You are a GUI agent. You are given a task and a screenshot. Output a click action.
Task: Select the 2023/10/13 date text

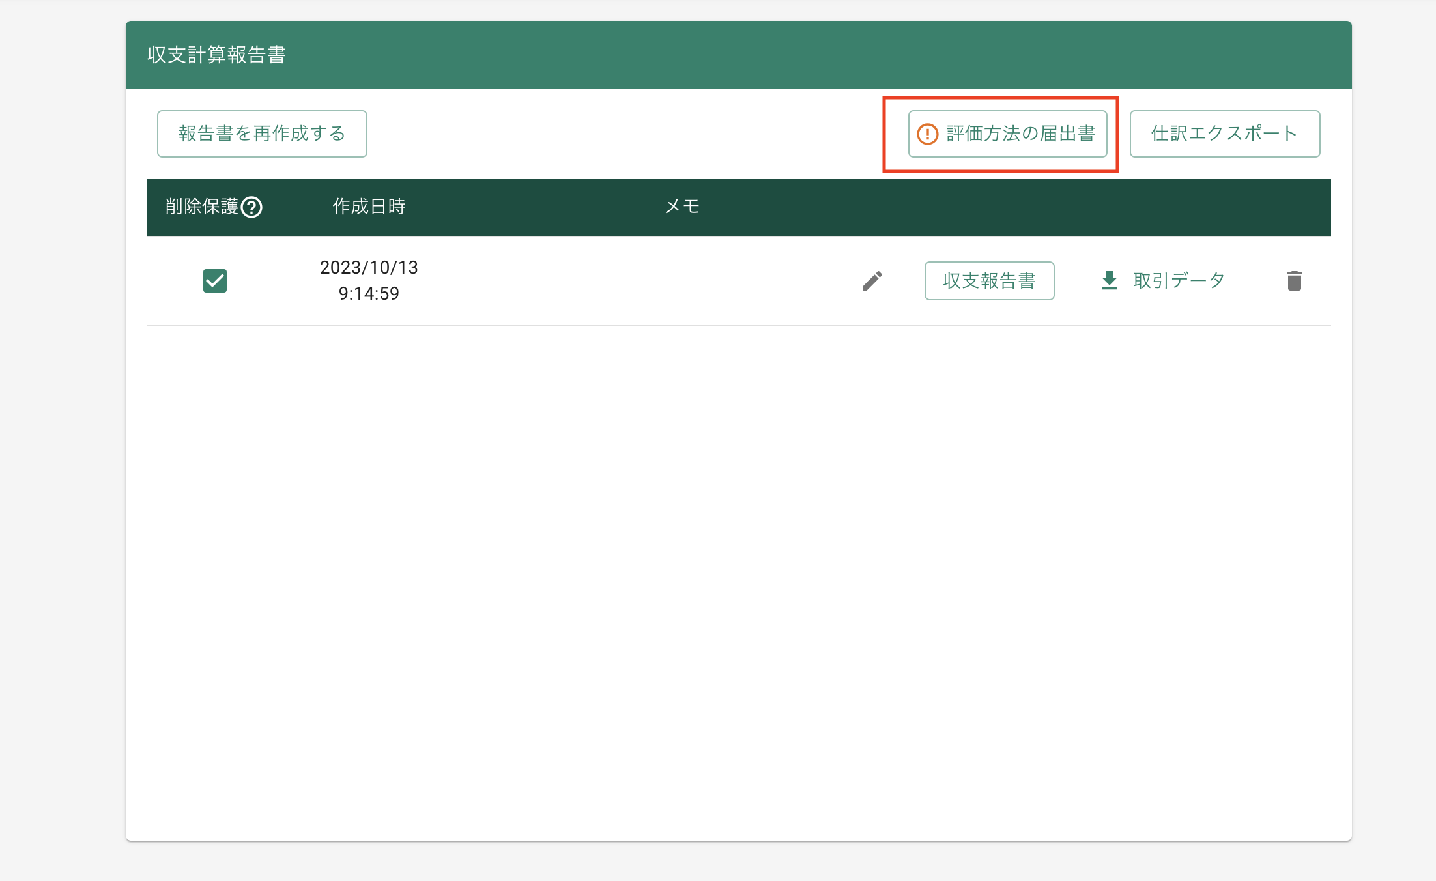click(369, 268)
